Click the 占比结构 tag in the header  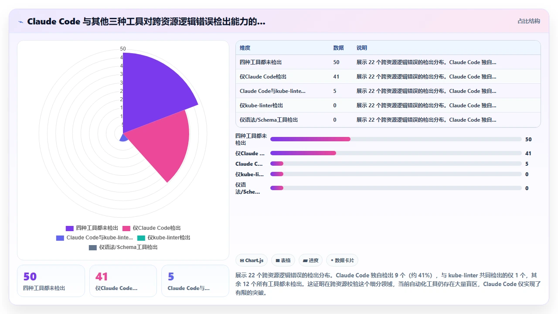tap(529, 21)
